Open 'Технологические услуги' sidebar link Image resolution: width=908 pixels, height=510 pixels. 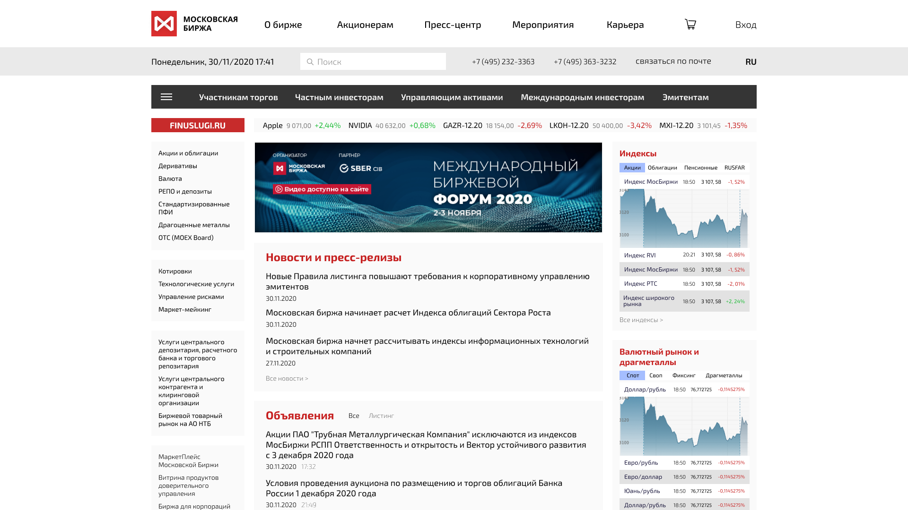(x=196, y=284)
